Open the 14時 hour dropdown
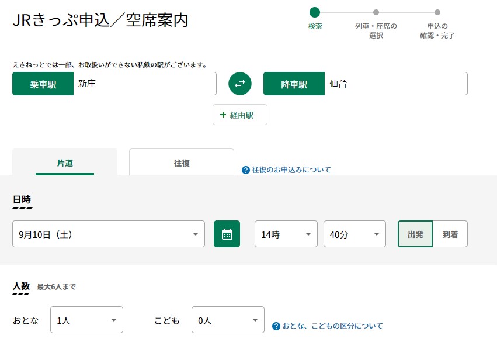 pos(286,234)
